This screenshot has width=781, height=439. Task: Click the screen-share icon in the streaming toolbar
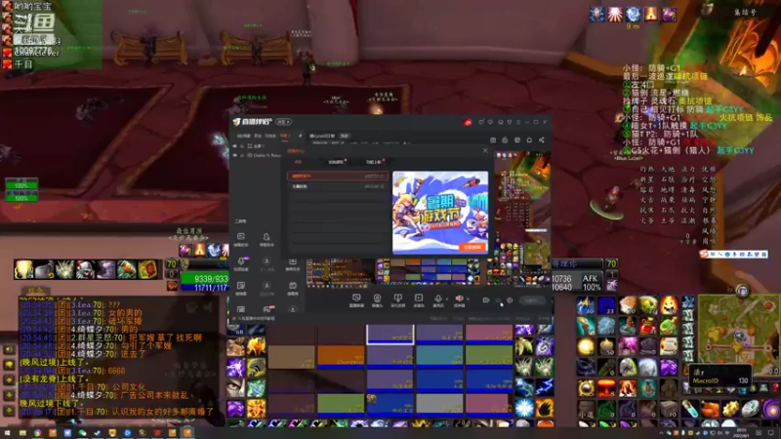(x=397, y=298)
